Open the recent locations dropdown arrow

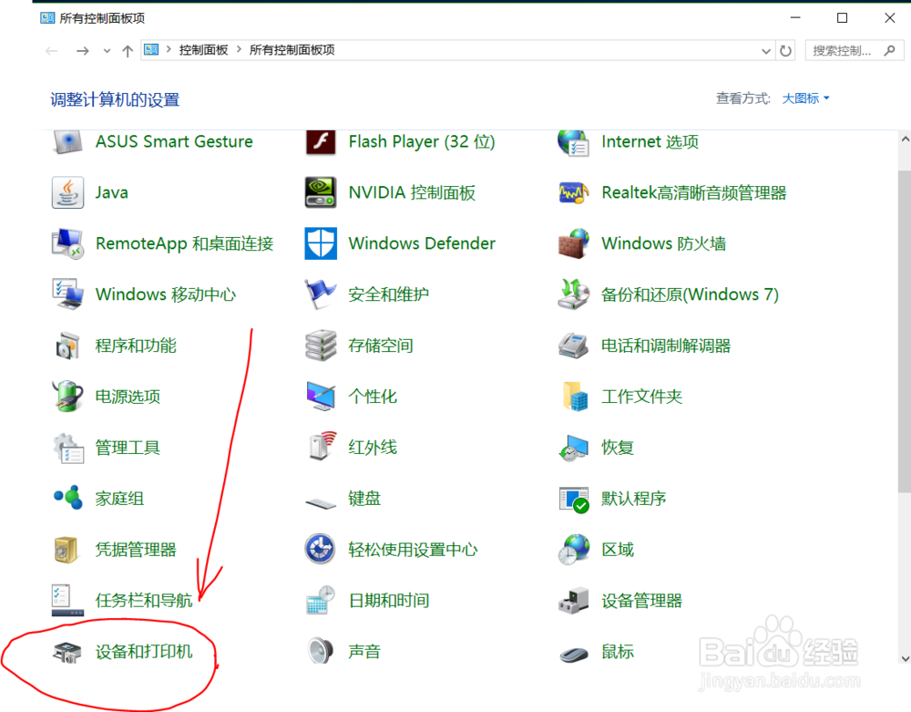(107, 50)
